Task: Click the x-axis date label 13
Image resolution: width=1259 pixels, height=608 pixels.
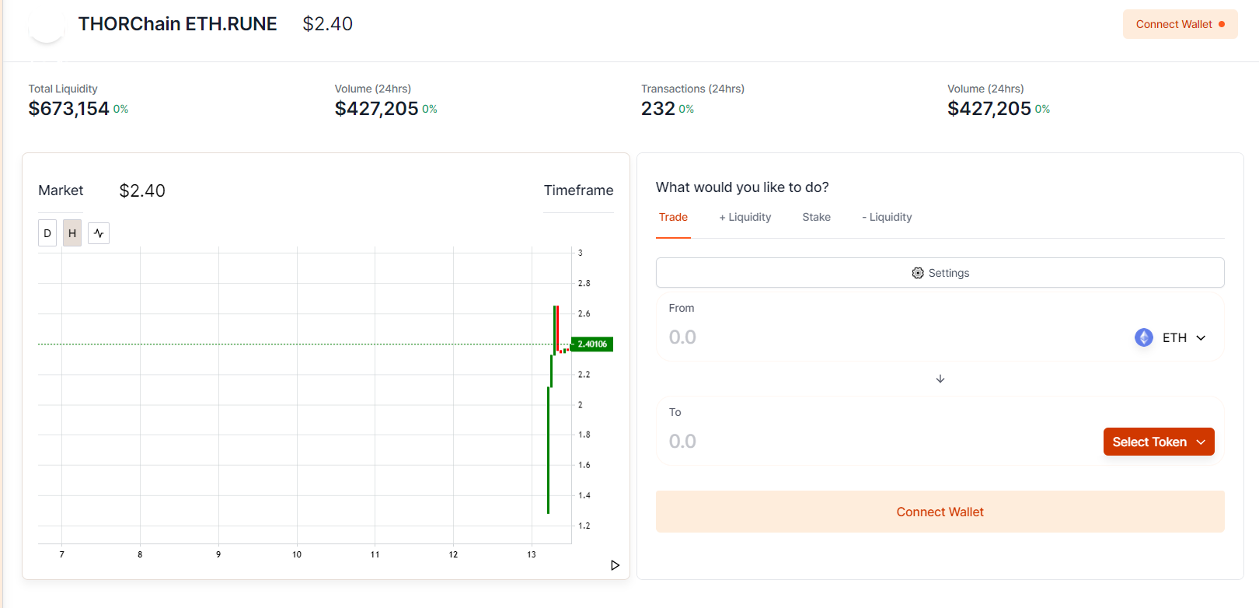Action: (x=532, y=554)
